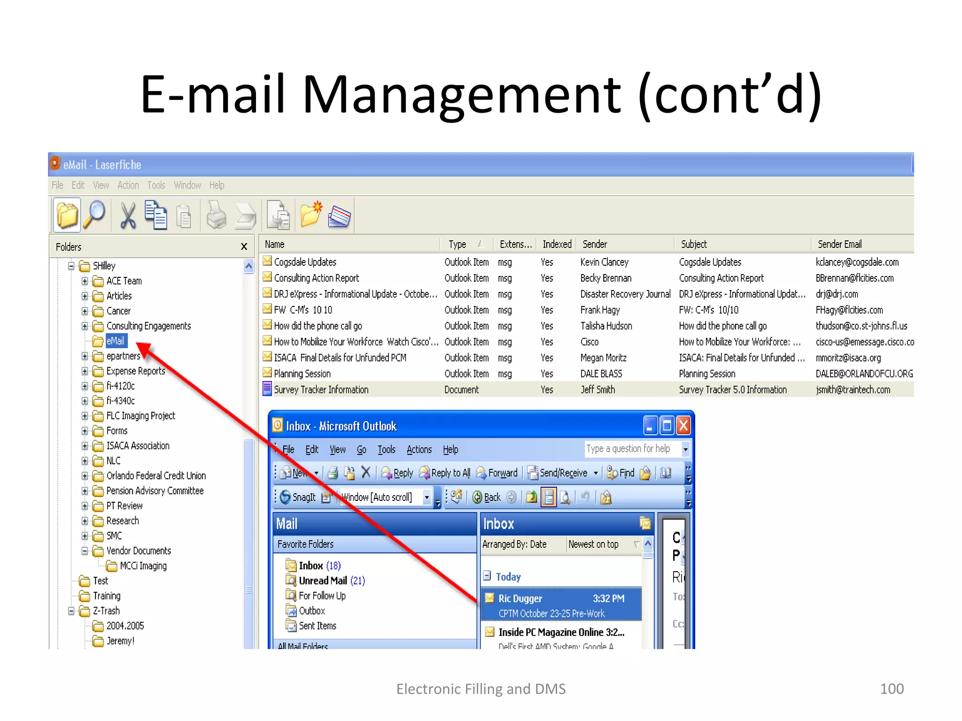962x721 pixels.
Task: Collapse the SHilley folder tree
Action: pos(71,266)
